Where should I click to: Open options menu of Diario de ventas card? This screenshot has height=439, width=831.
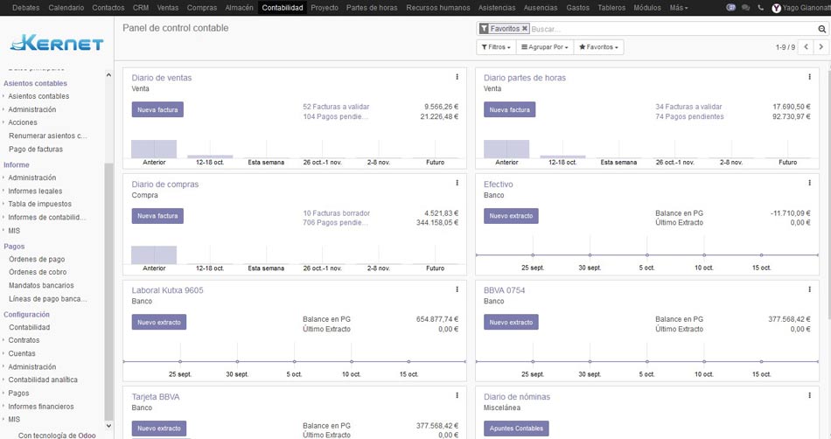click(x=457, y=77)
